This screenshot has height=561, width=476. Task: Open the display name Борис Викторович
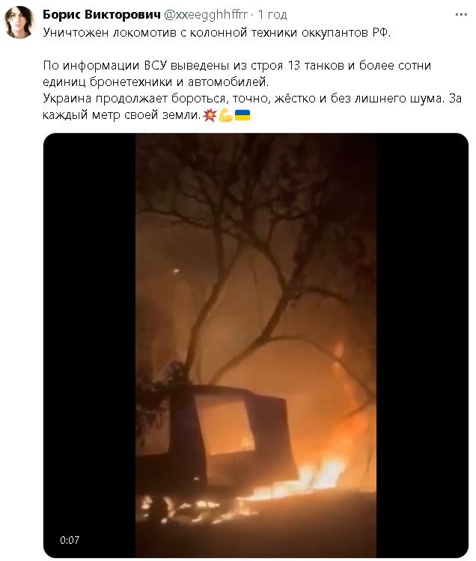click(x=102, y=15)
